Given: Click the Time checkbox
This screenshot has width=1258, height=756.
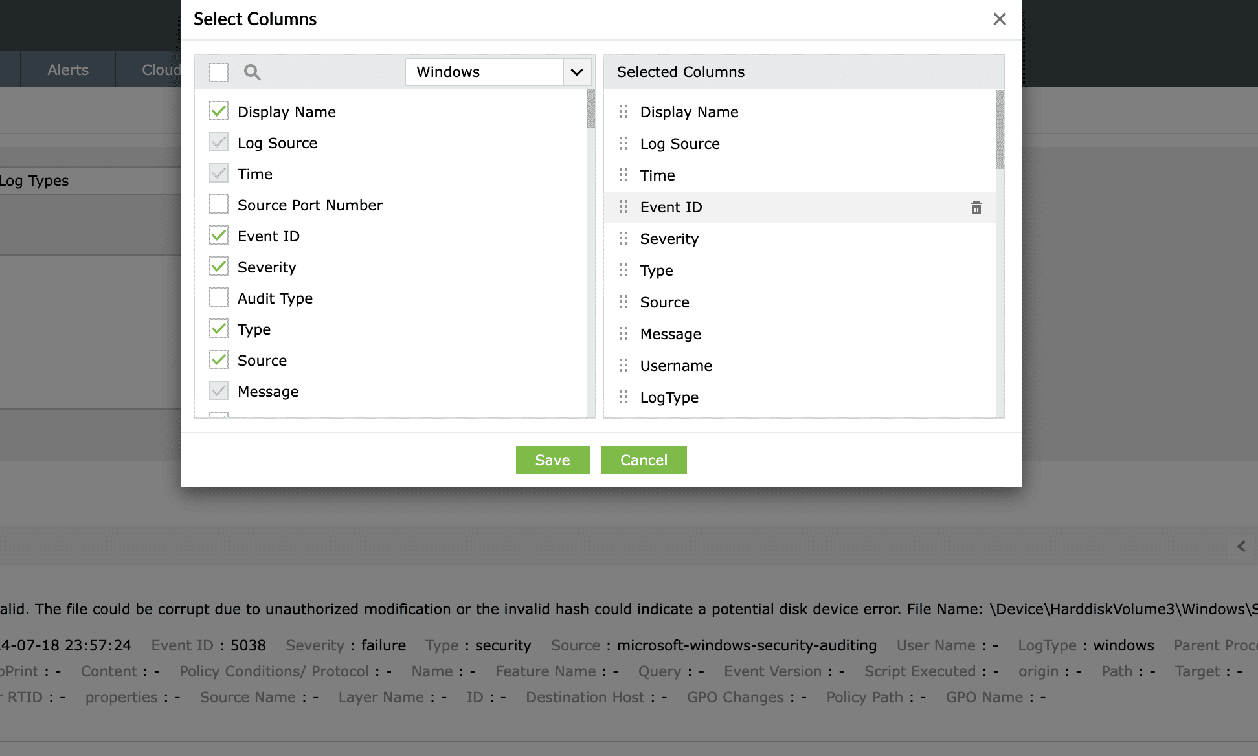Looking at the screenshot, I should pyautogui.click(x=219, y=173).
